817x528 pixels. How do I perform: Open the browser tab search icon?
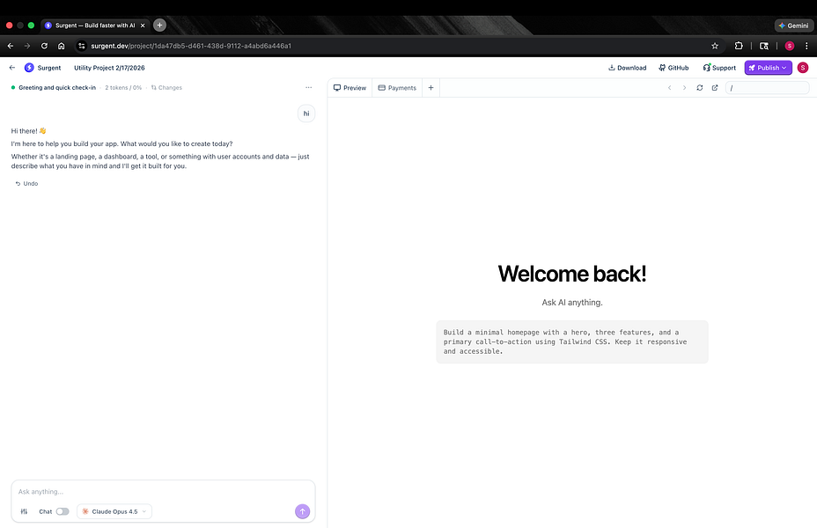click(x=764, y=46)
